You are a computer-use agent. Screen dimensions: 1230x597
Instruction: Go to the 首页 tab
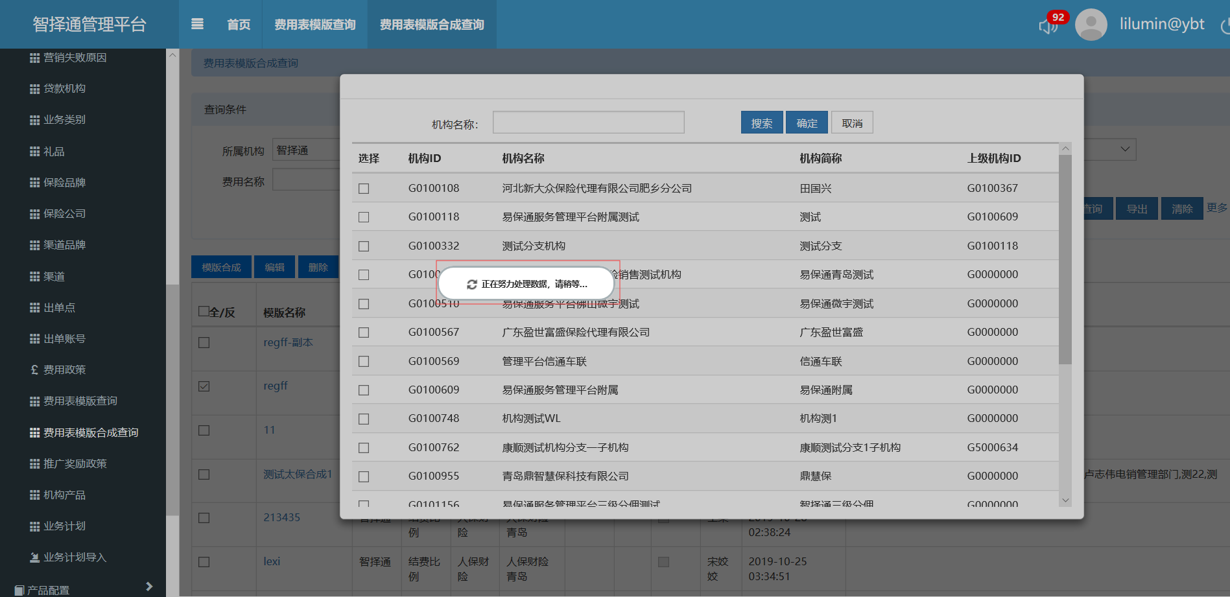point(239,25)
